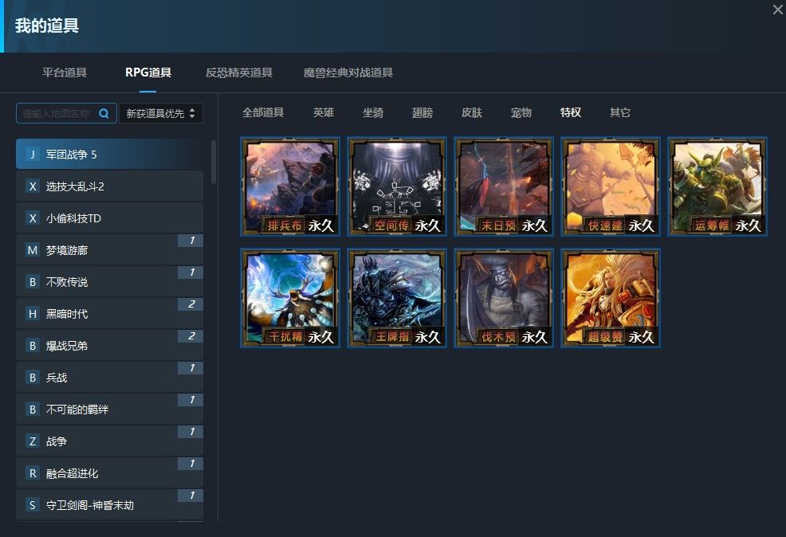Open the 新获道具优先 sort dropdown
Viewport: 786px width, 537px height.
[161, 113]
